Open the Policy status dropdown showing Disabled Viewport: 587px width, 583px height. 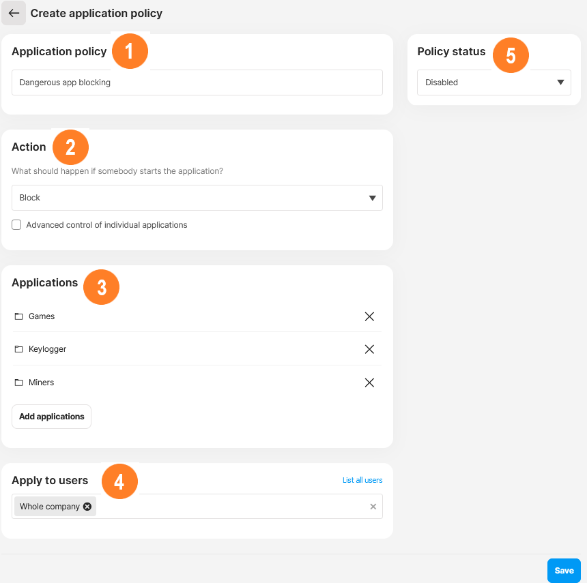493,82
